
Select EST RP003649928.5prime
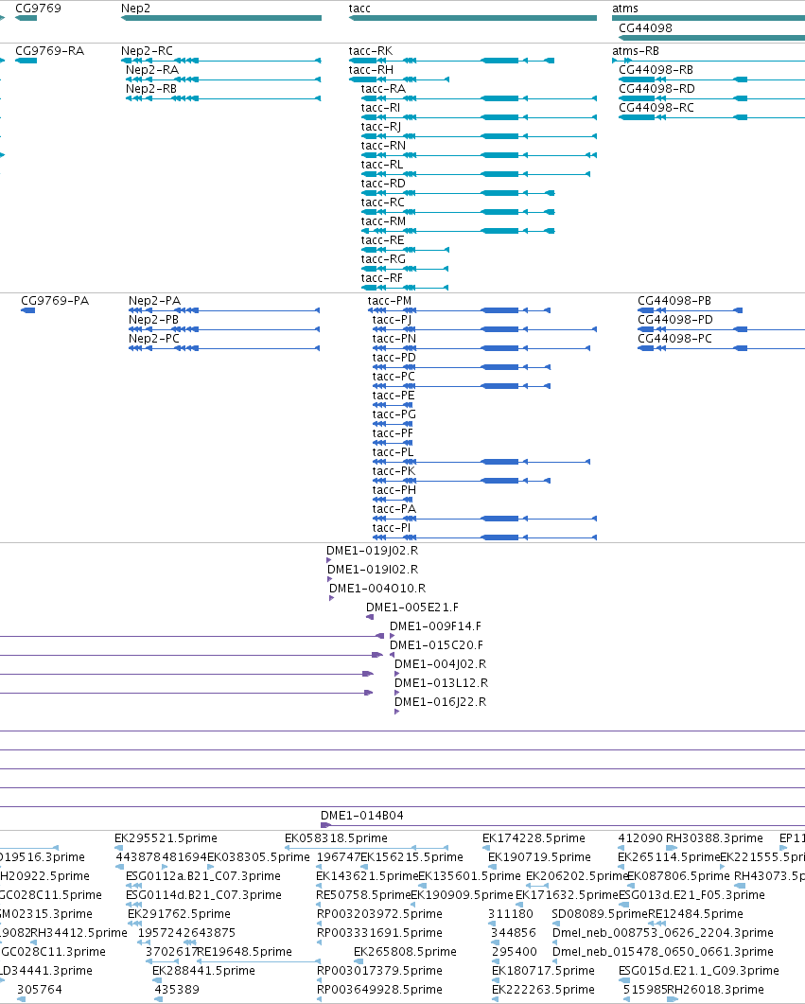(x=379, y=989)
